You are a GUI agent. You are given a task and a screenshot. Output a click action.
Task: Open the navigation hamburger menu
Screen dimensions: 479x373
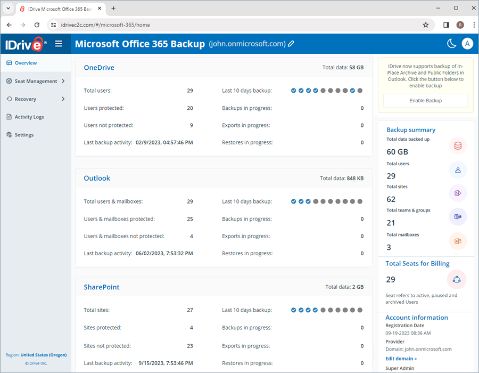point(59,44)
